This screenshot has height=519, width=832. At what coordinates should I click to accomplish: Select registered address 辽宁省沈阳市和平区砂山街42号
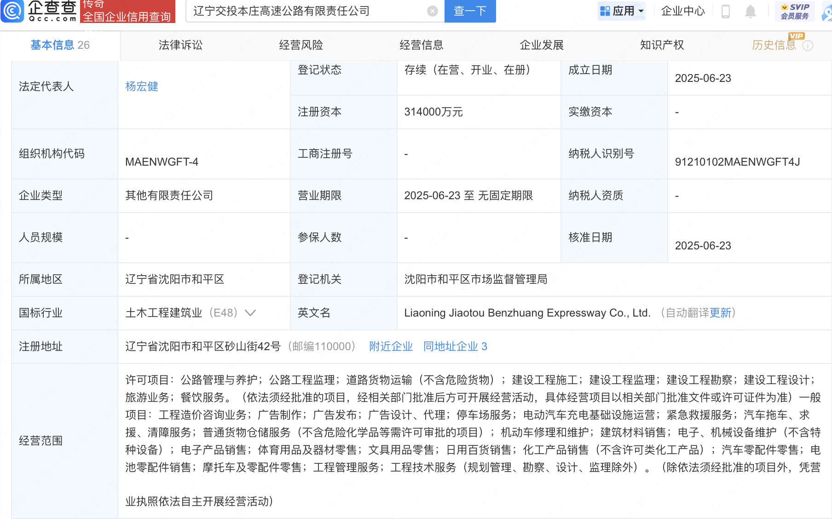pyautogui.click(x=203, y=346)
